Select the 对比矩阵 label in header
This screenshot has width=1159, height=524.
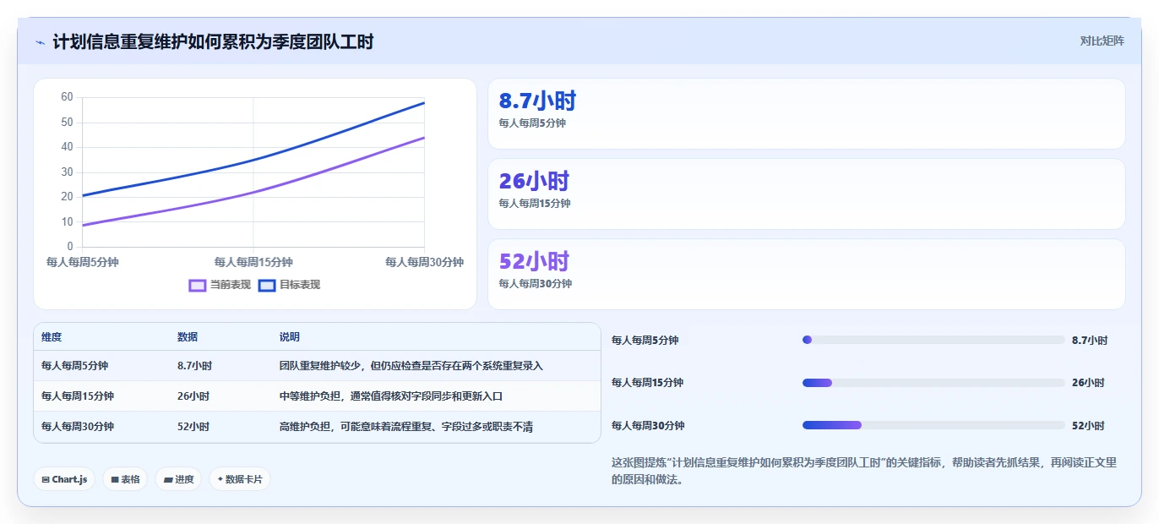(1102, 41)
